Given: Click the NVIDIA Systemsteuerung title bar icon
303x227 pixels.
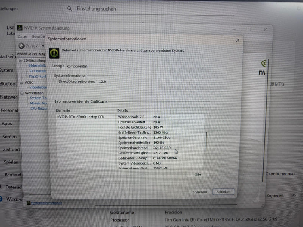Looking at the screenshot, I should (20, 28).
